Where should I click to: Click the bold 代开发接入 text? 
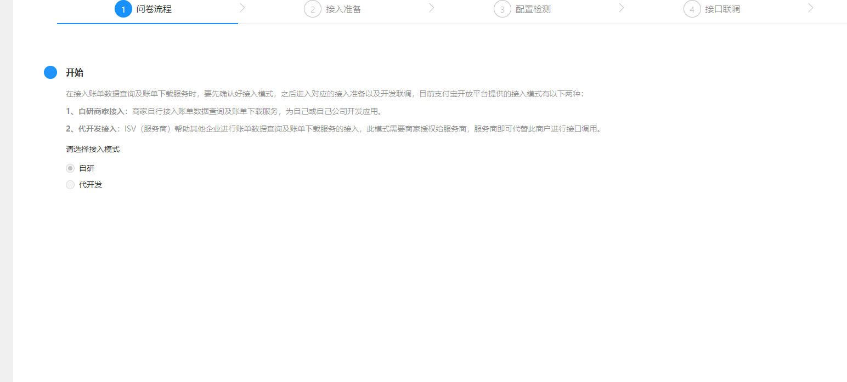tap(98, 129)
